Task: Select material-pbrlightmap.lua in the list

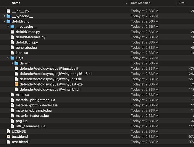Action: (35, 100)
